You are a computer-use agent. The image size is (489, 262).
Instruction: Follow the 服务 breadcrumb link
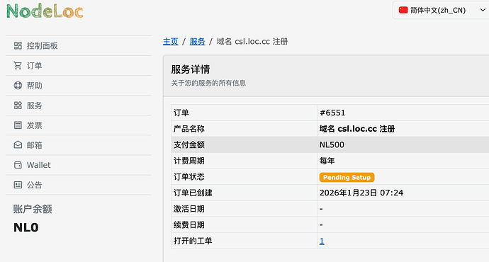(x=198, y=42)
